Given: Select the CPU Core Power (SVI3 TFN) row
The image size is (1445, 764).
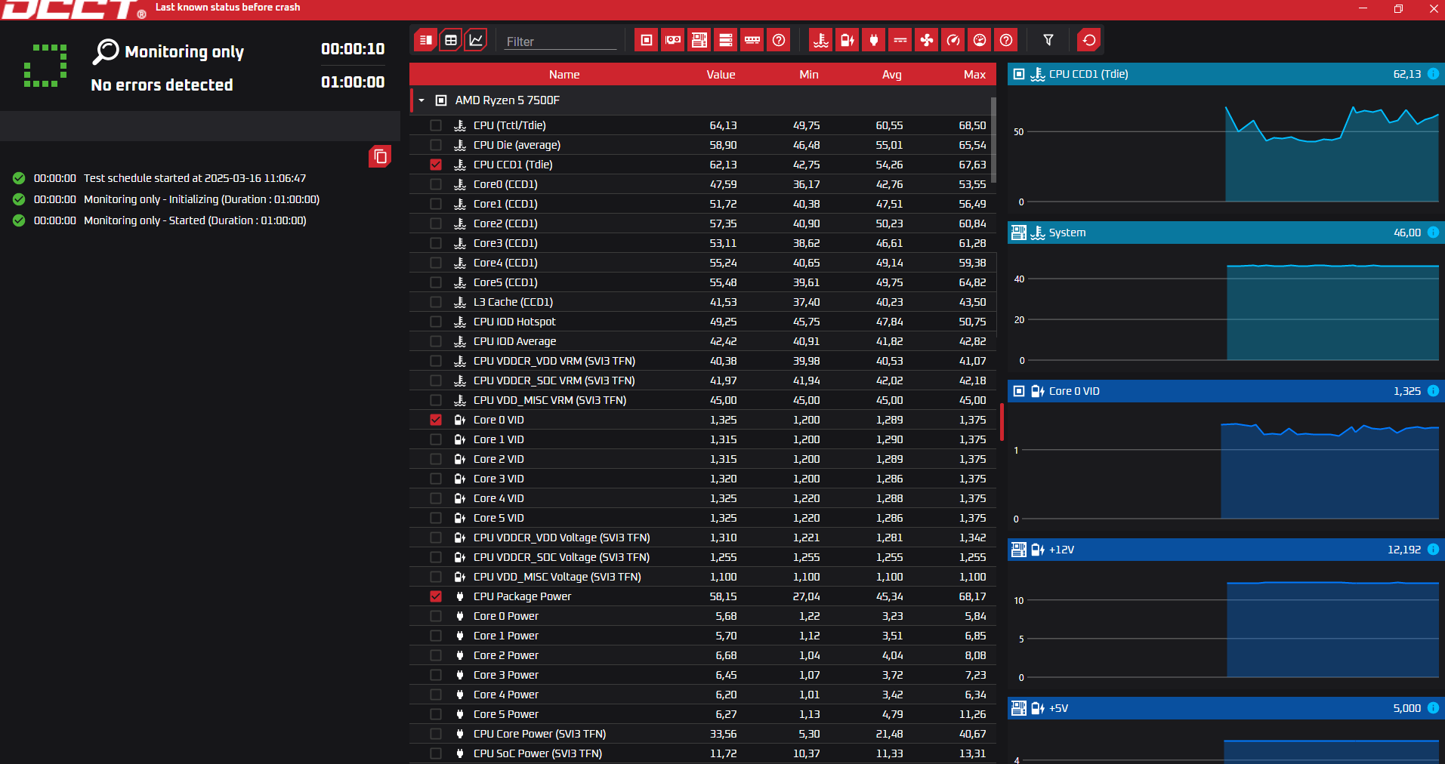Looking at the screenshot, I should point(702,734).
